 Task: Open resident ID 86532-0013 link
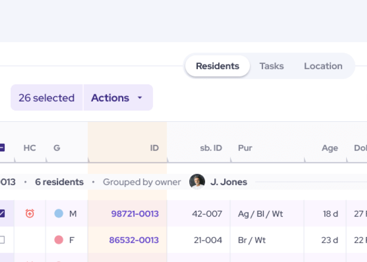tap(134, 240)
